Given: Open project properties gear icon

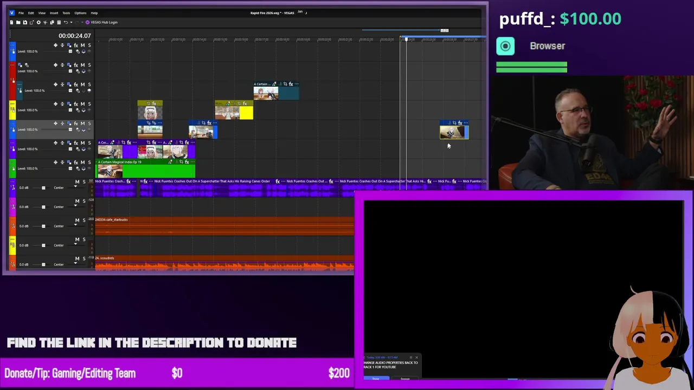Looking at the screenshot, I should pos(38,22).
